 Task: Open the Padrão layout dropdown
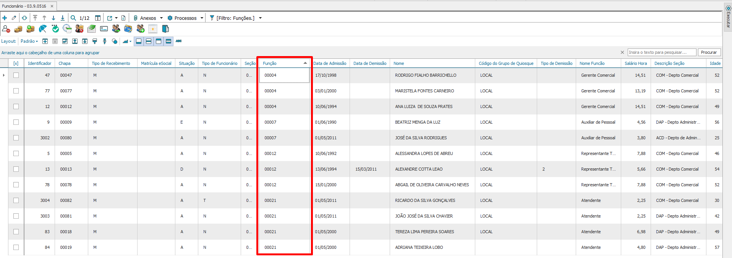coord(29,41)
